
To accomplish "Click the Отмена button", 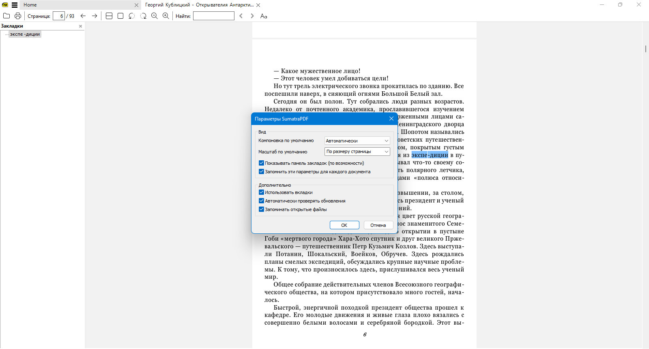I will [378, 225].
